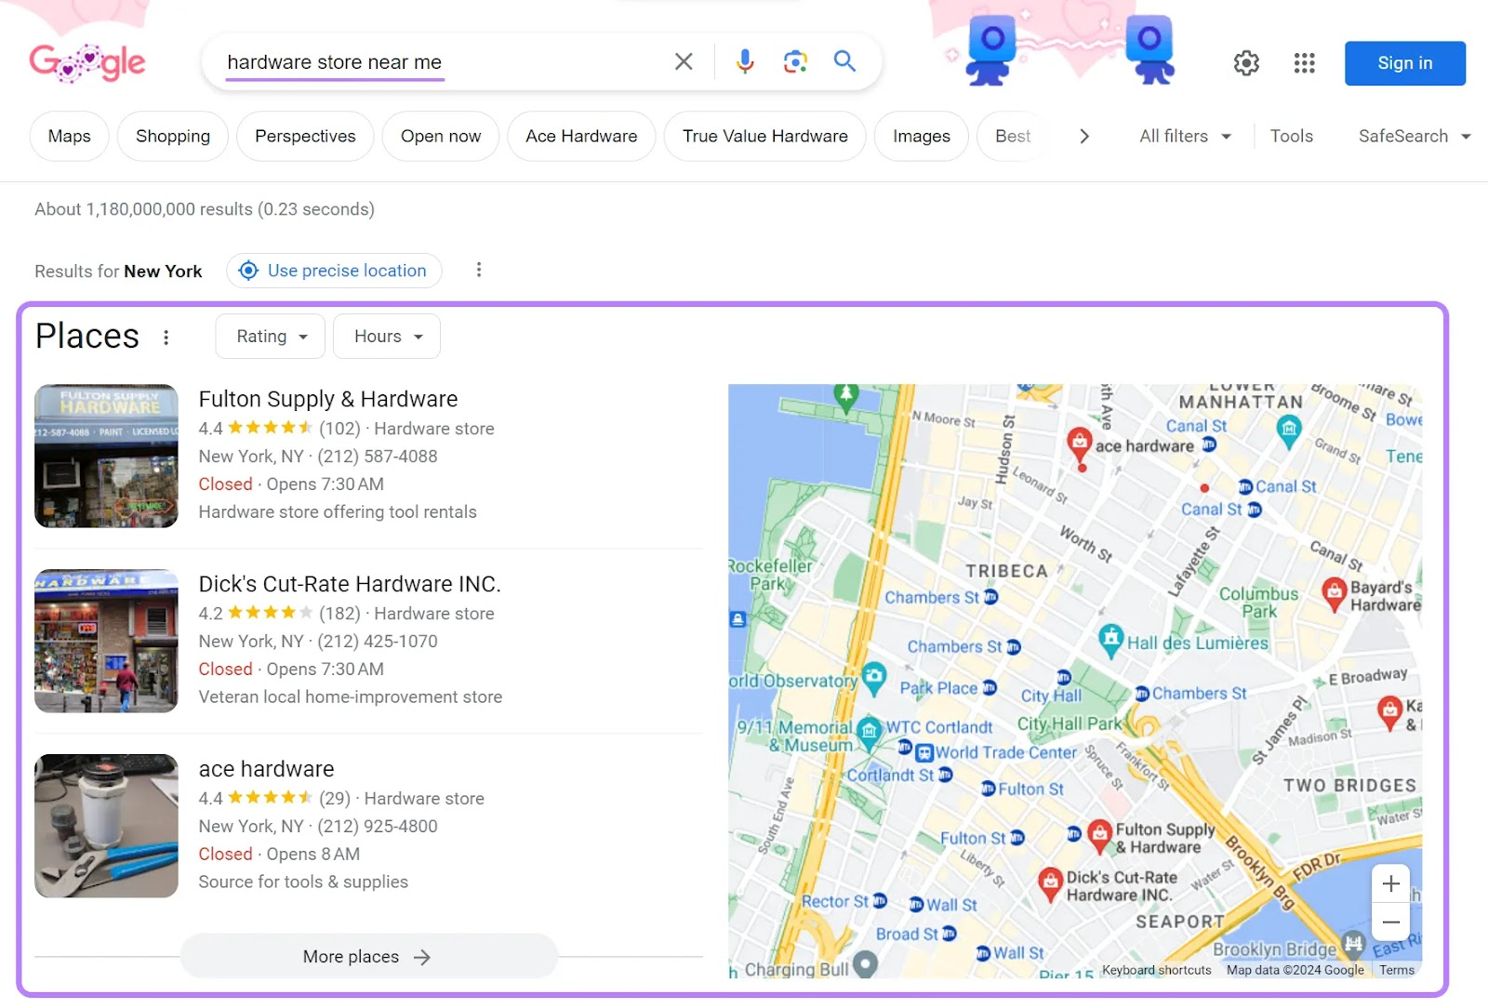Zoom out on the map

click(1390, 922)
